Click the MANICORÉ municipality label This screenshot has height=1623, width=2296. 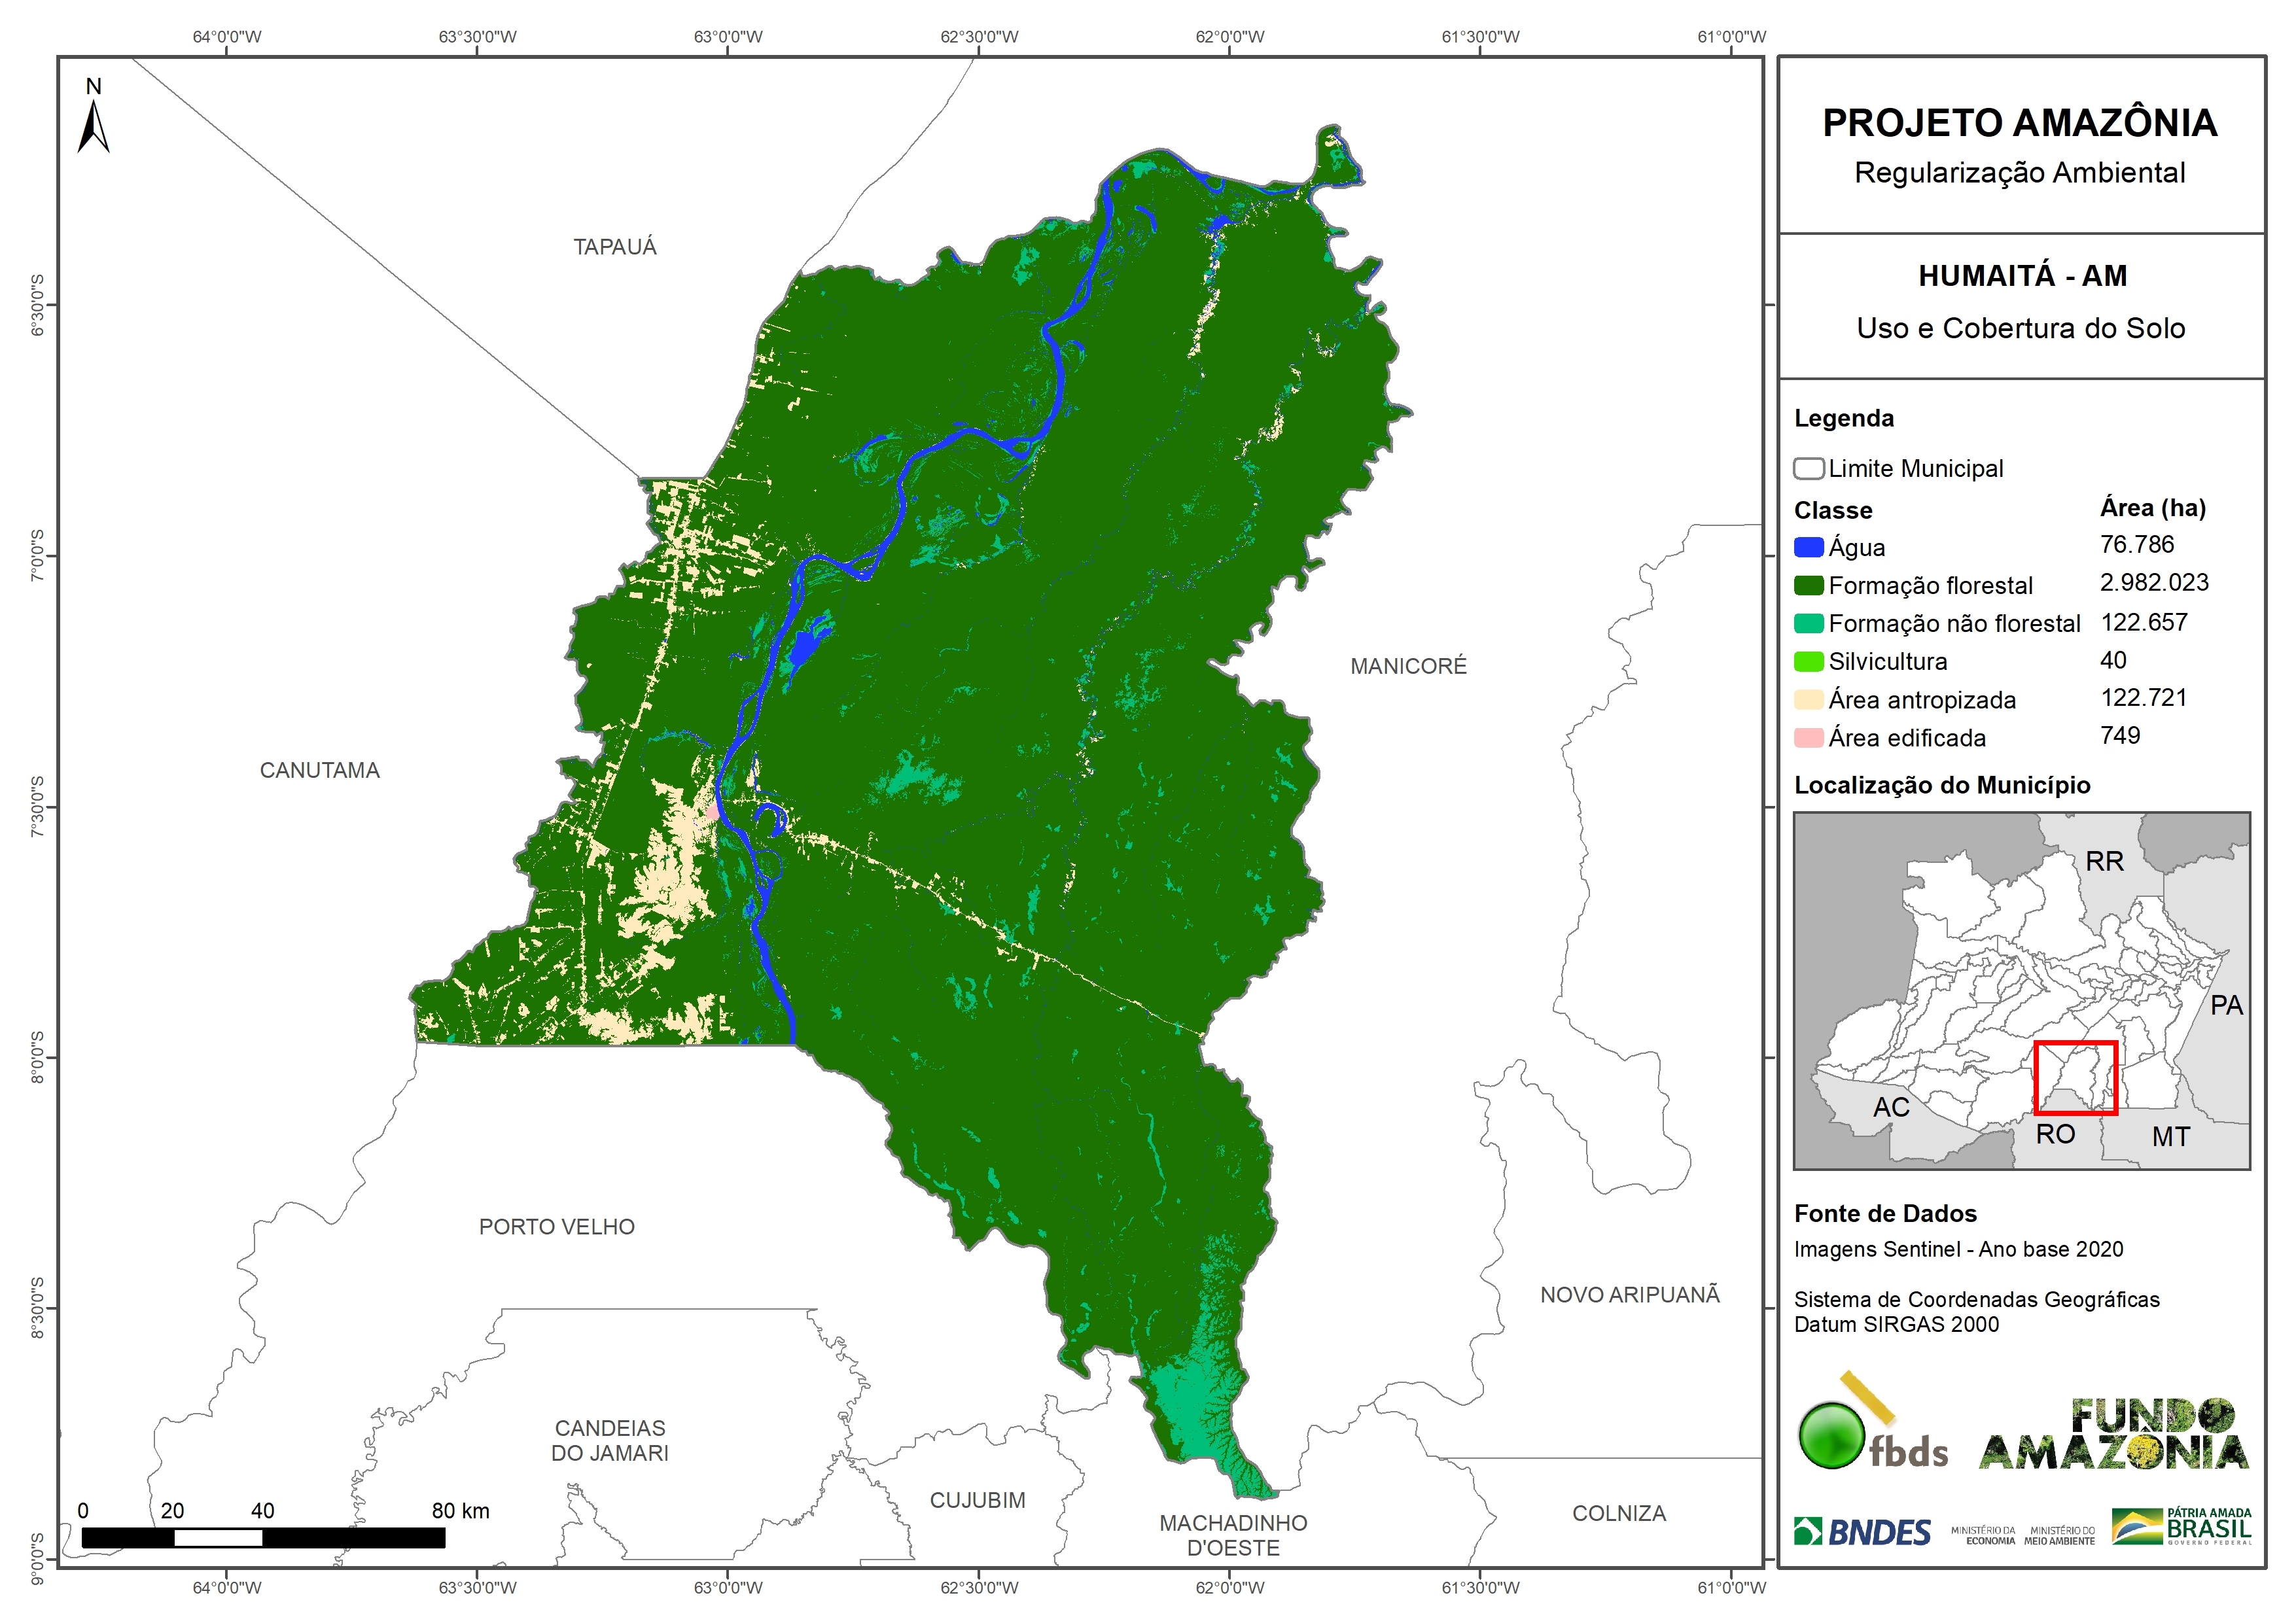tap(1408, 666)
